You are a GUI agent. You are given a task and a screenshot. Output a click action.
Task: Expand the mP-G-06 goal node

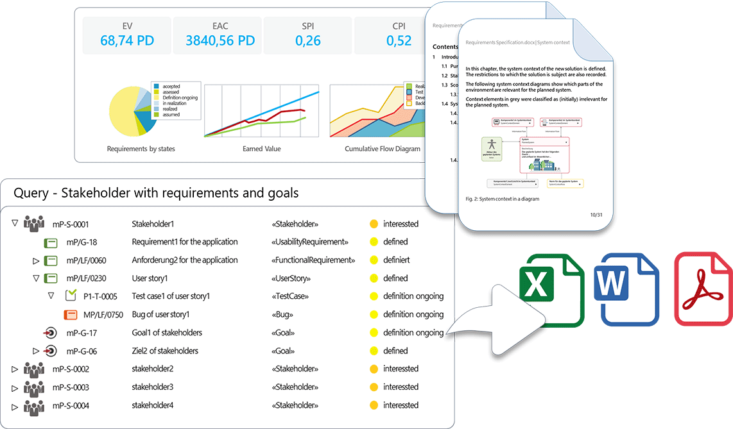[36, 351]
